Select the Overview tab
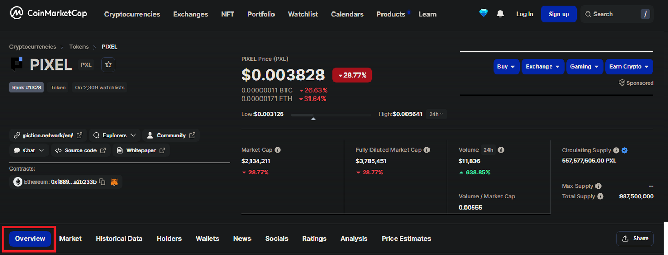Screen dimensions: 668x255 tap(30, 239)
